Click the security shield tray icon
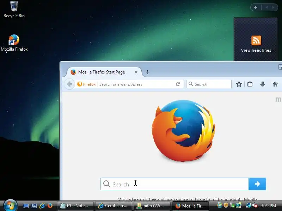This screenshot has width=282, height=211. pos(226,205)
